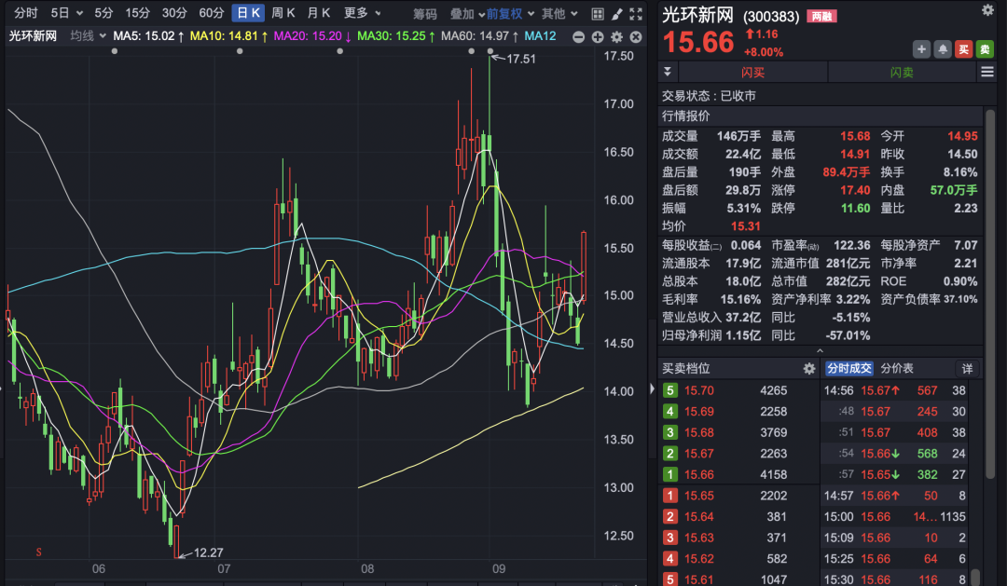
Task: Click the 详 details button
Action: pos(967,369)
